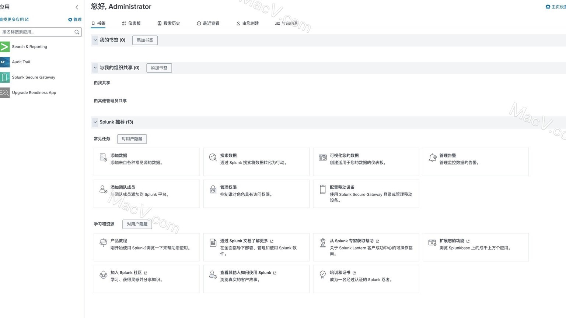The image size is (566, 318).
Task: Open the Splunk Secure Gateway app icon
Action: [4, 77]
